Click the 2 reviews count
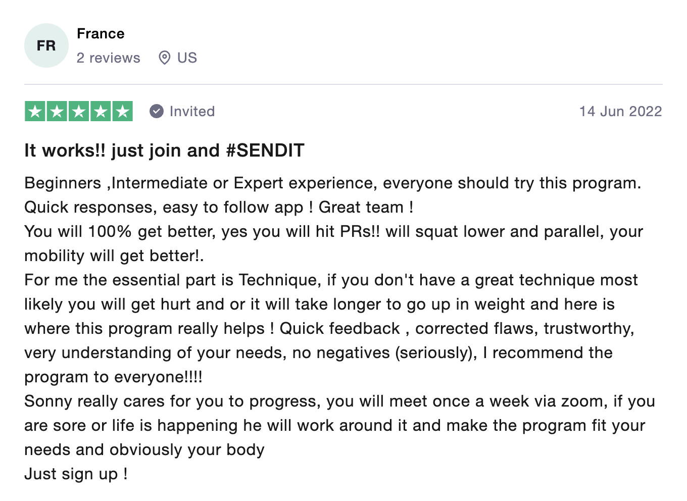 click(109, 58)
